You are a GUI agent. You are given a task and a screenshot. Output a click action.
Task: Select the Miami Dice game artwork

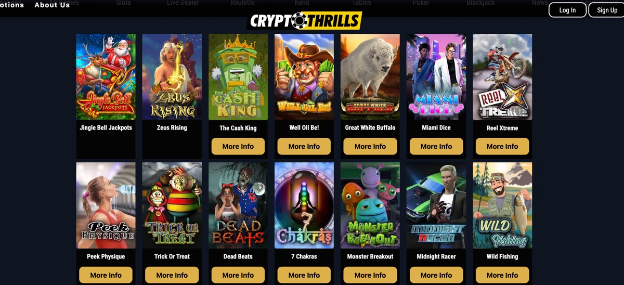coord(436,77)
